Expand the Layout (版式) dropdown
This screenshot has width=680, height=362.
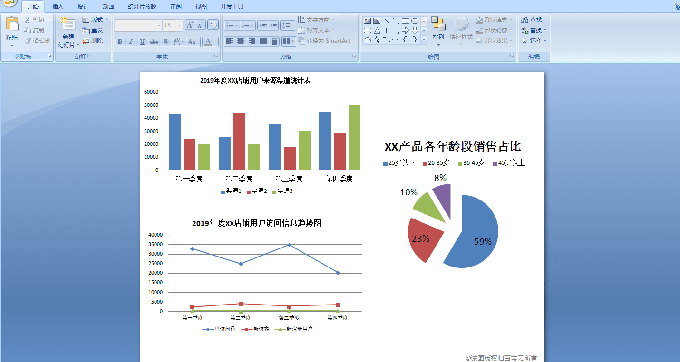pos(95,20)
